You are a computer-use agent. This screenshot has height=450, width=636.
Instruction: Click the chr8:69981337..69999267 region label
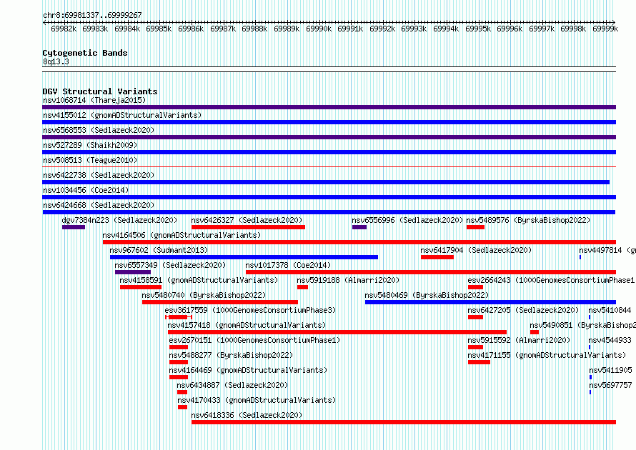pyautogui.click(x=92, y=15)
